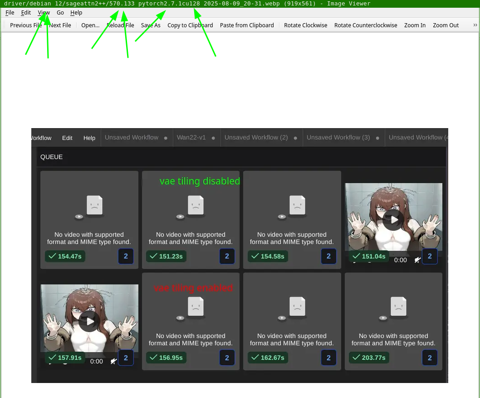Play the video thumbnail timed 151.04s
The height and width of the screenshot is (398, 480).
click(x=394, y=220)
